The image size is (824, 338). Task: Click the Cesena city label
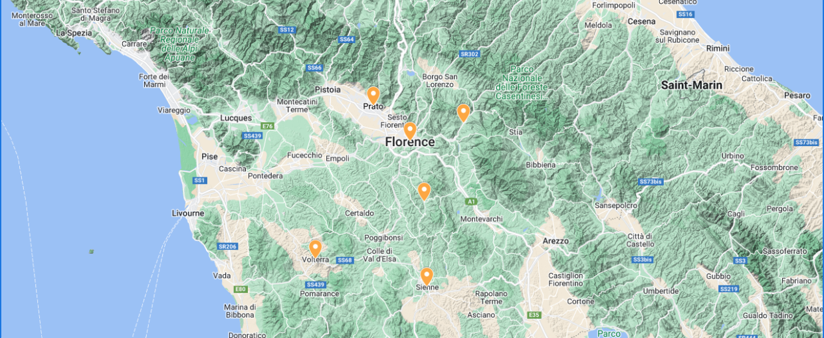(x=641, y=21)
